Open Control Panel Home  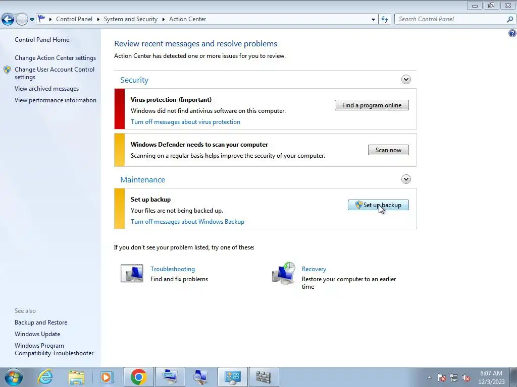[42, 40]
